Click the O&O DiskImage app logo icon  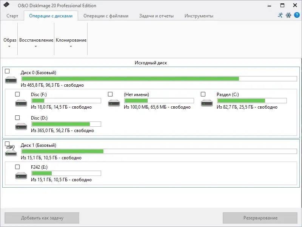pyautogui.click(x=6, y=5)
